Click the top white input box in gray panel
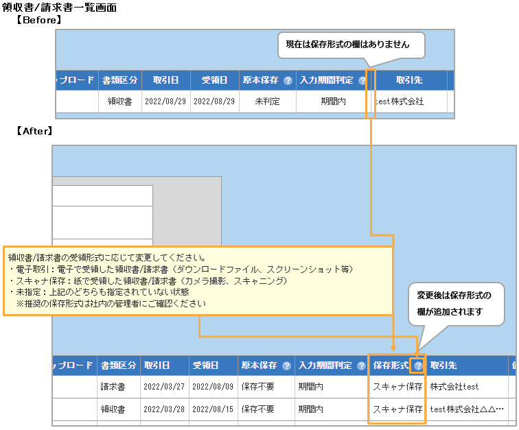 pyautogui.click(x=102, y=195)
